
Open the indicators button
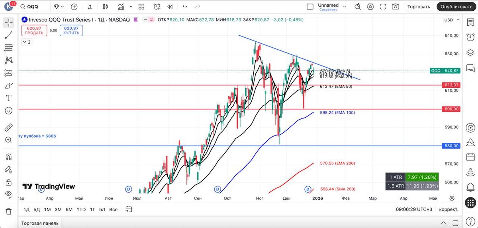[121, 7]
